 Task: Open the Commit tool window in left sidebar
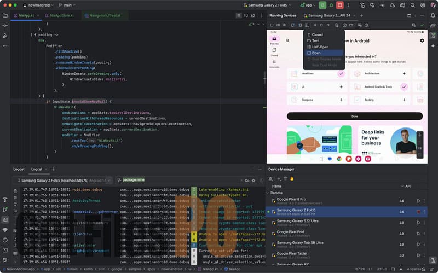tap(5, 25)
